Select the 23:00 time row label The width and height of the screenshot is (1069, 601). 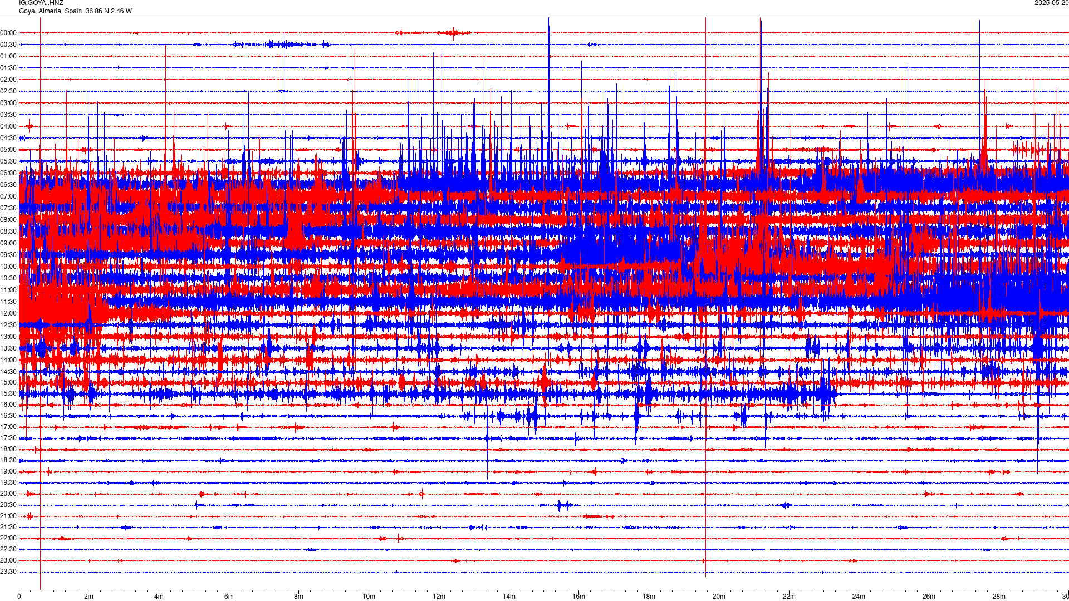tap(8, 560)
